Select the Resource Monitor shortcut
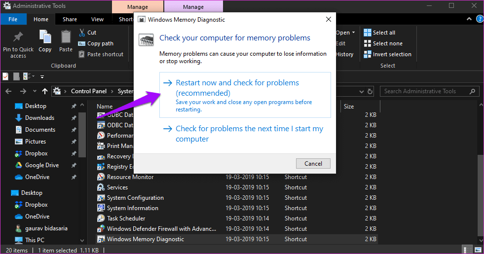Screen dimensions: 484x254 [130, 177]
